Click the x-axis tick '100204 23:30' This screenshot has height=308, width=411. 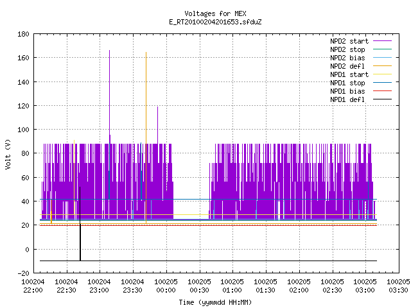click(x=133, y=286)
